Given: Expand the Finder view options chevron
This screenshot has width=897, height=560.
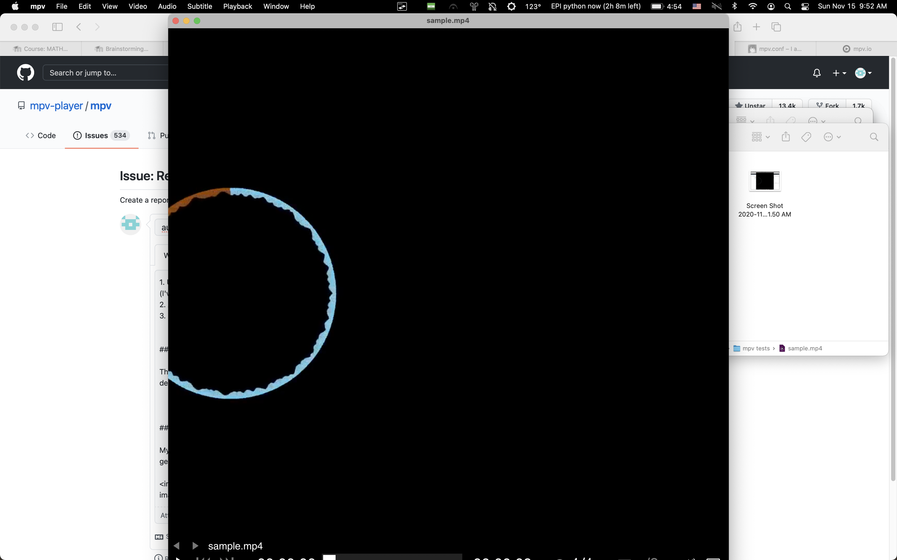Looking at the screenshot, I should click(x=768, y=137).
